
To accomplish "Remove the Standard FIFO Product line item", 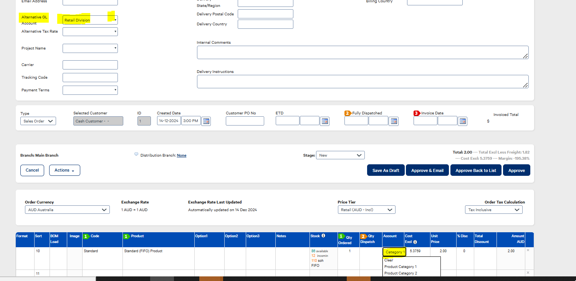I will tap(528, 251).
